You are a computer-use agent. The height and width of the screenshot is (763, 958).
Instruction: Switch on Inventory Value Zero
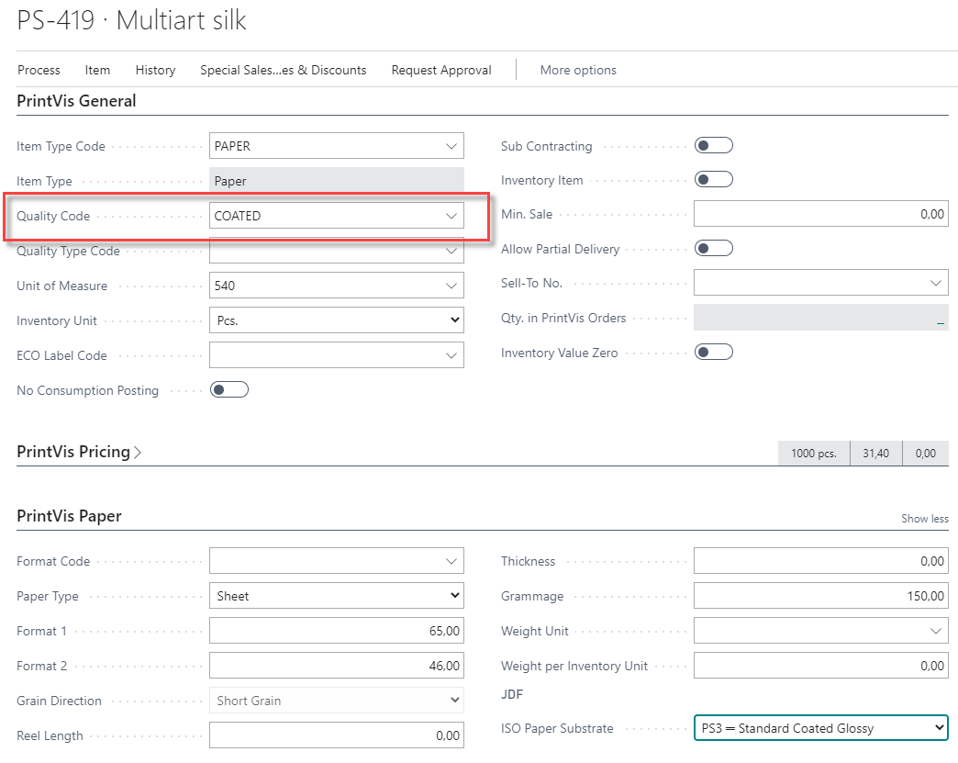[714, 353]
